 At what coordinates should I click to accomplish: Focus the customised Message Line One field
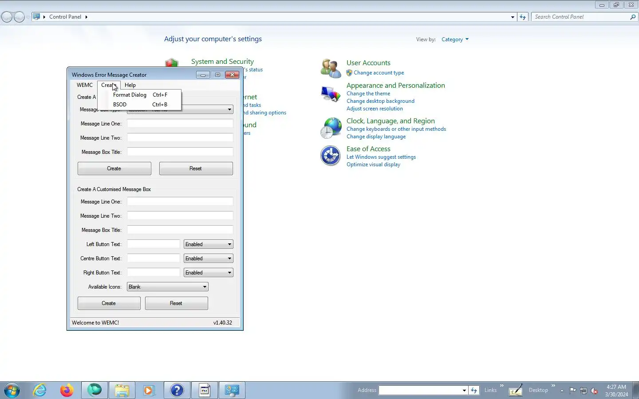(x=180, y=202)
